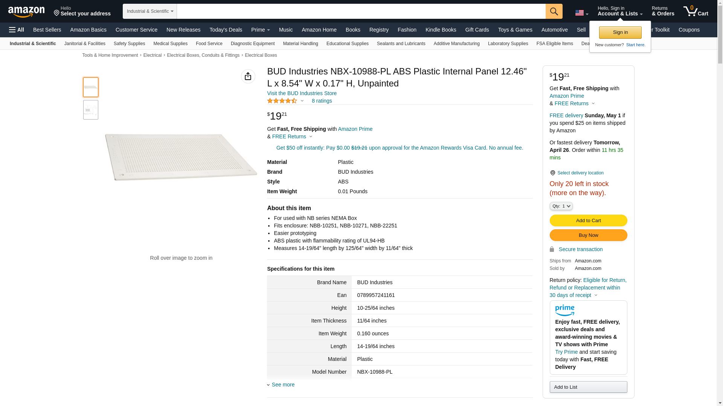The image size is (723, 406).
Task: Click the star rating icons
Action: click(x=282, y=101)
